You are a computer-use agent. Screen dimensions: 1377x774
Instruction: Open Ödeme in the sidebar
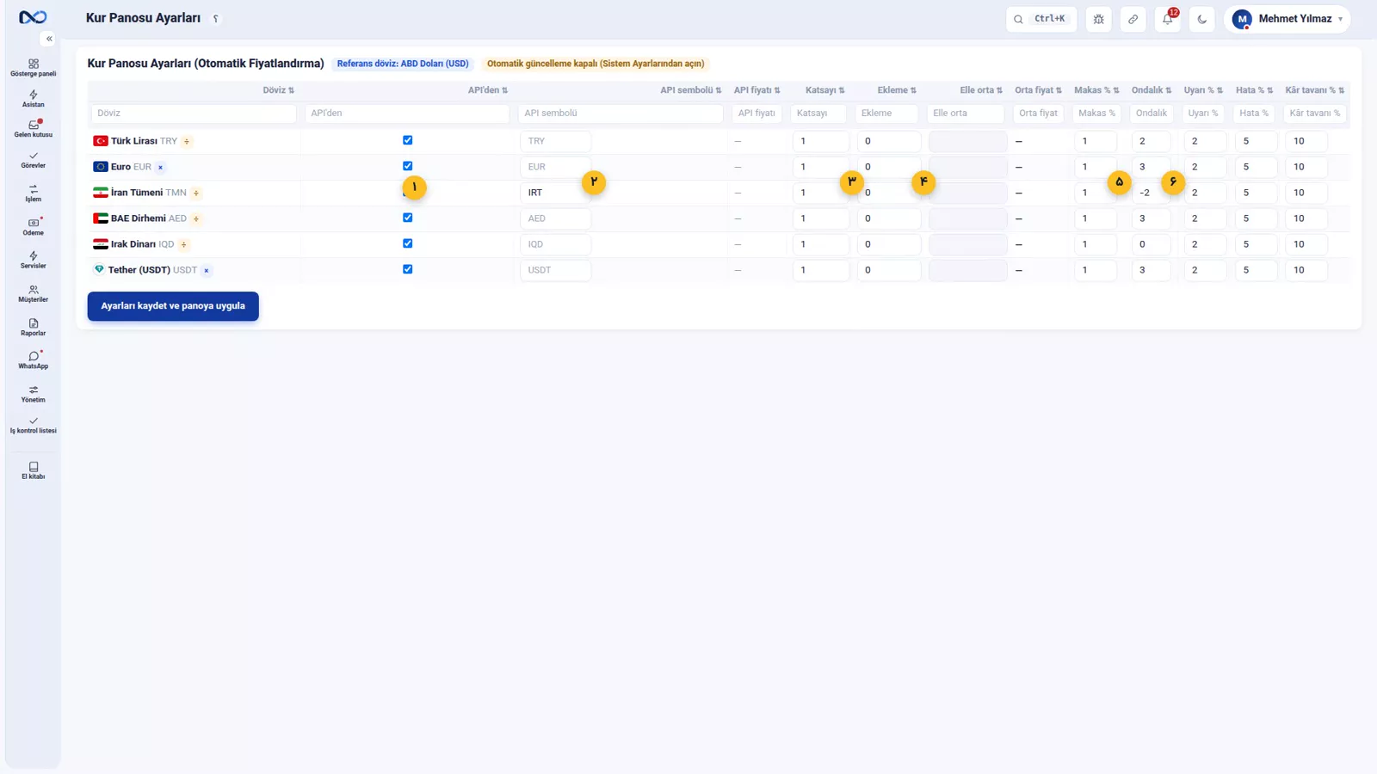(x=33, y=227)
